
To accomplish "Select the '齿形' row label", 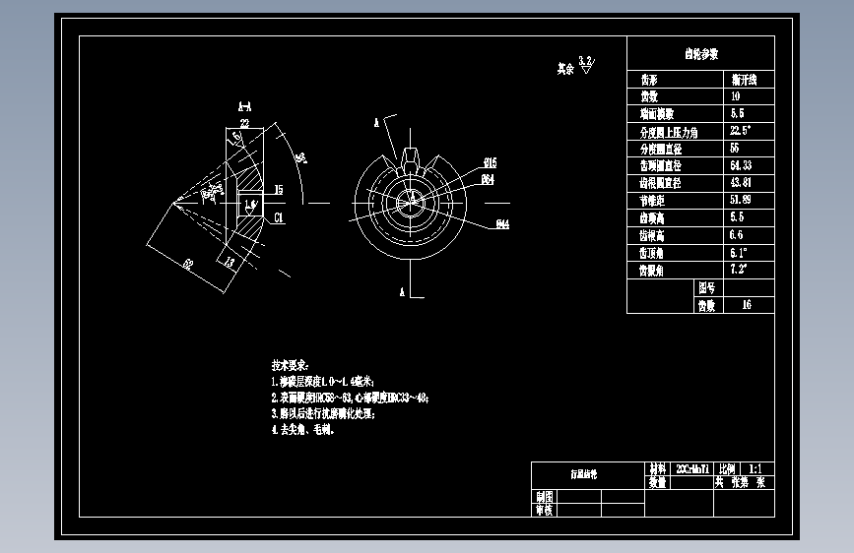I will click(x=649, y=80).
